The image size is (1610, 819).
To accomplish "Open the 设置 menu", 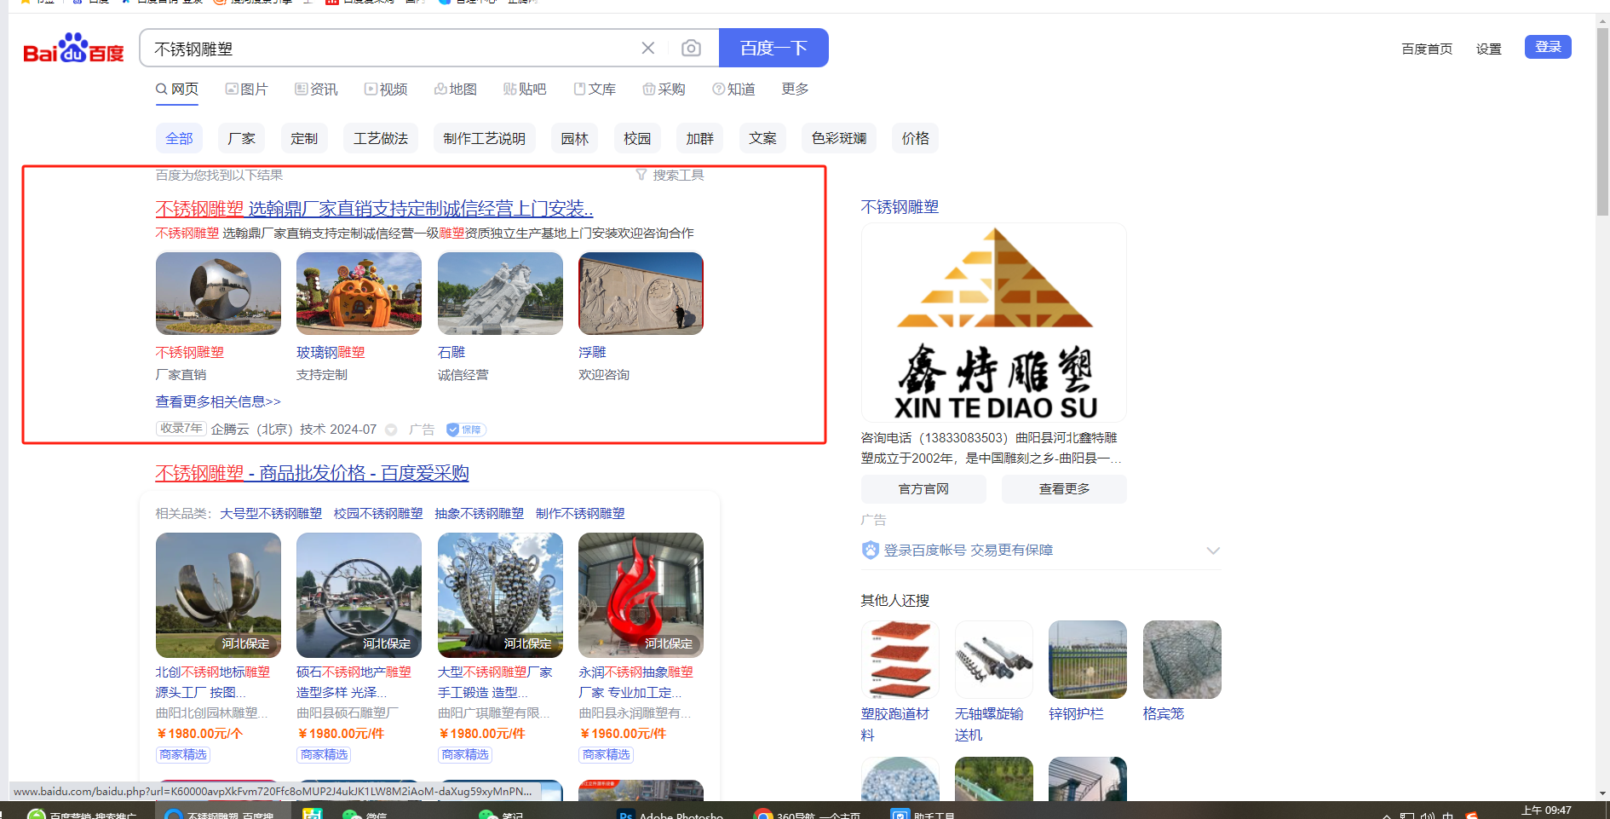I will click(1489, 49).
